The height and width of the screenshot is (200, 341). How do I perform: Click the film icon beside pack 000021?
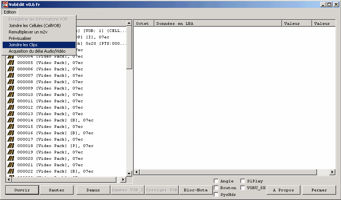[11, 165]
